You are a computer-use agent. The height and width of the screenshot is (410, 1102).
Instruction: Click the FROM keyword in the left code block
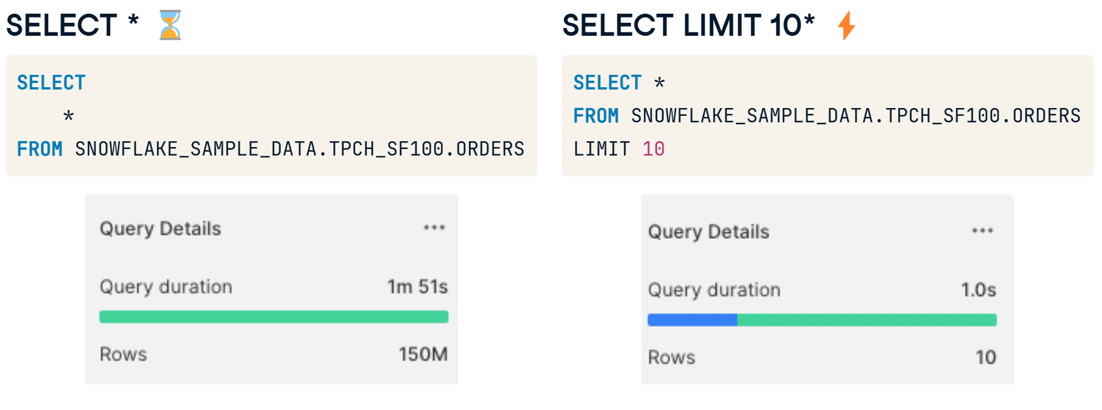40,149
